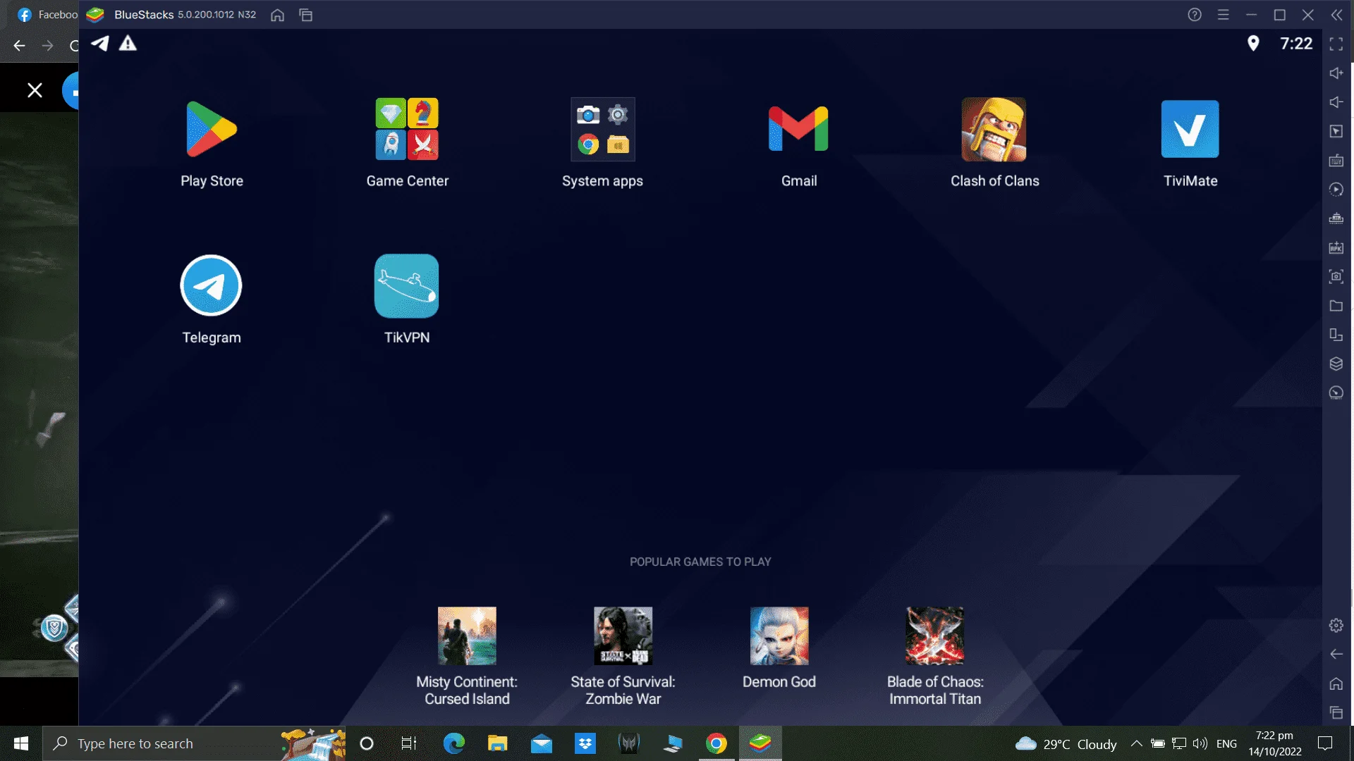Click the POPULAR GAMES TO PLAY heading
This screenshot has width=1354, height=761.
pos(700,562)
